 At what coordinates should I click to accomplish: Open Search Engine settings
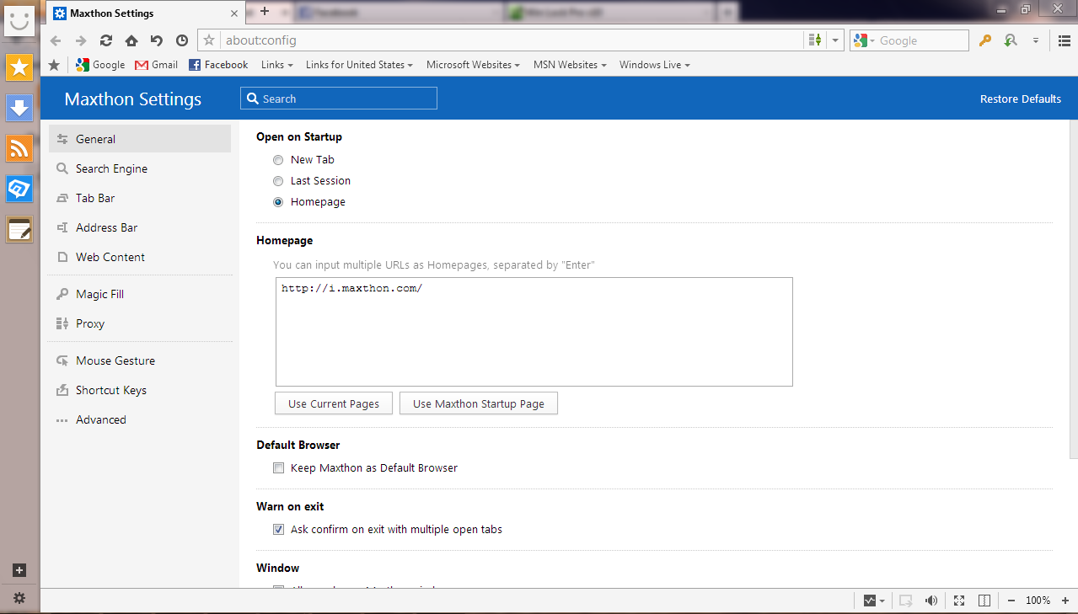coord(140,168)
